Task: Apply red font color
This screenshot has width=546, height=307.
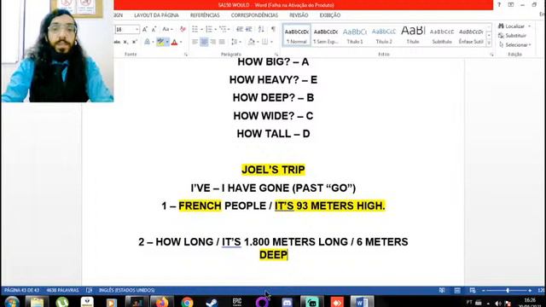Action: pos(175,42)
